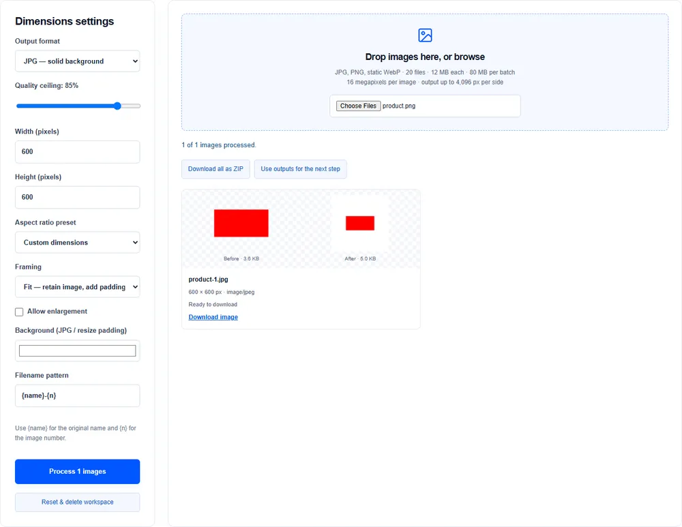682x527 pixels.
Task: Click the Height (pixels) input field
Action: click(78, 198)
